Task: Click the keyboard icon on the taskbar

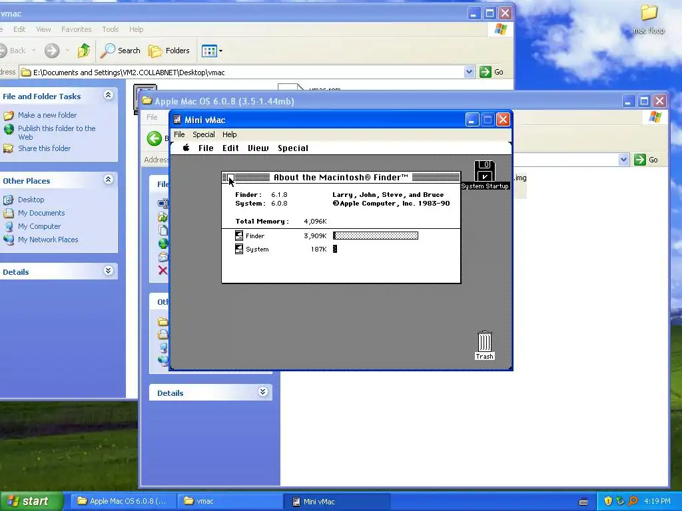Action: coord(583,502)
